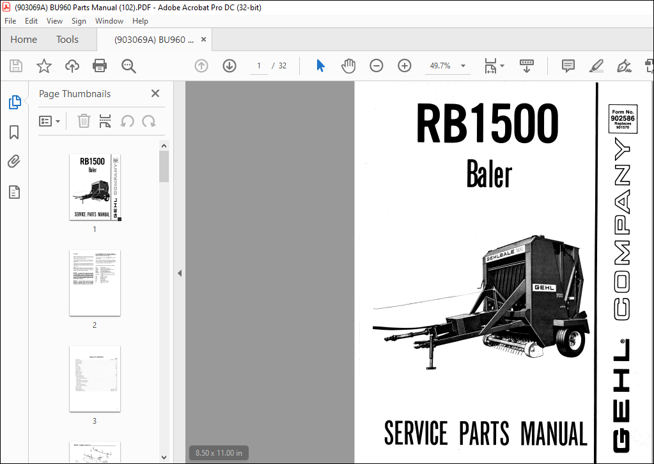Click the Fit page width icon
654x464 pixels.
coord(490,66)
